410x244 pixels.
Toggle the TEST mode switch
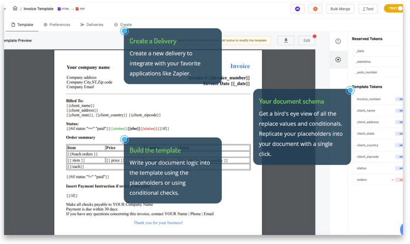coord(394,8)
